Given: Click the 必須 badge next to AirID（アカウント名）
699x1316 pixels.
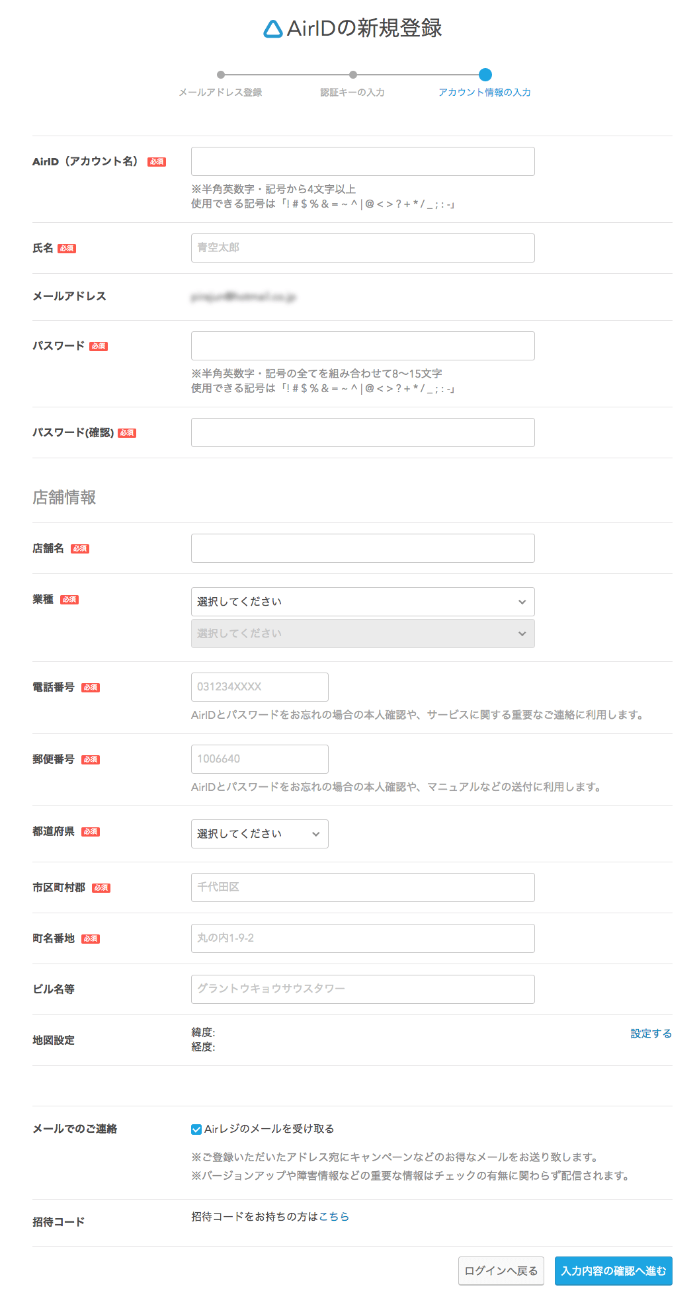Looking at the screenshot, I should click(157, 162).
